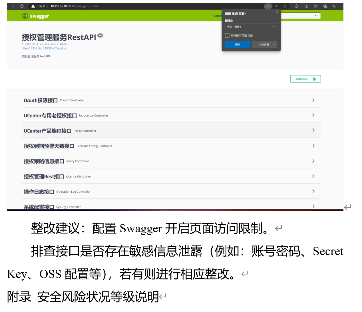Viewport: 362px width, 312px height.
Task: Click the 1.0 version badge
Action: [100, 35]
